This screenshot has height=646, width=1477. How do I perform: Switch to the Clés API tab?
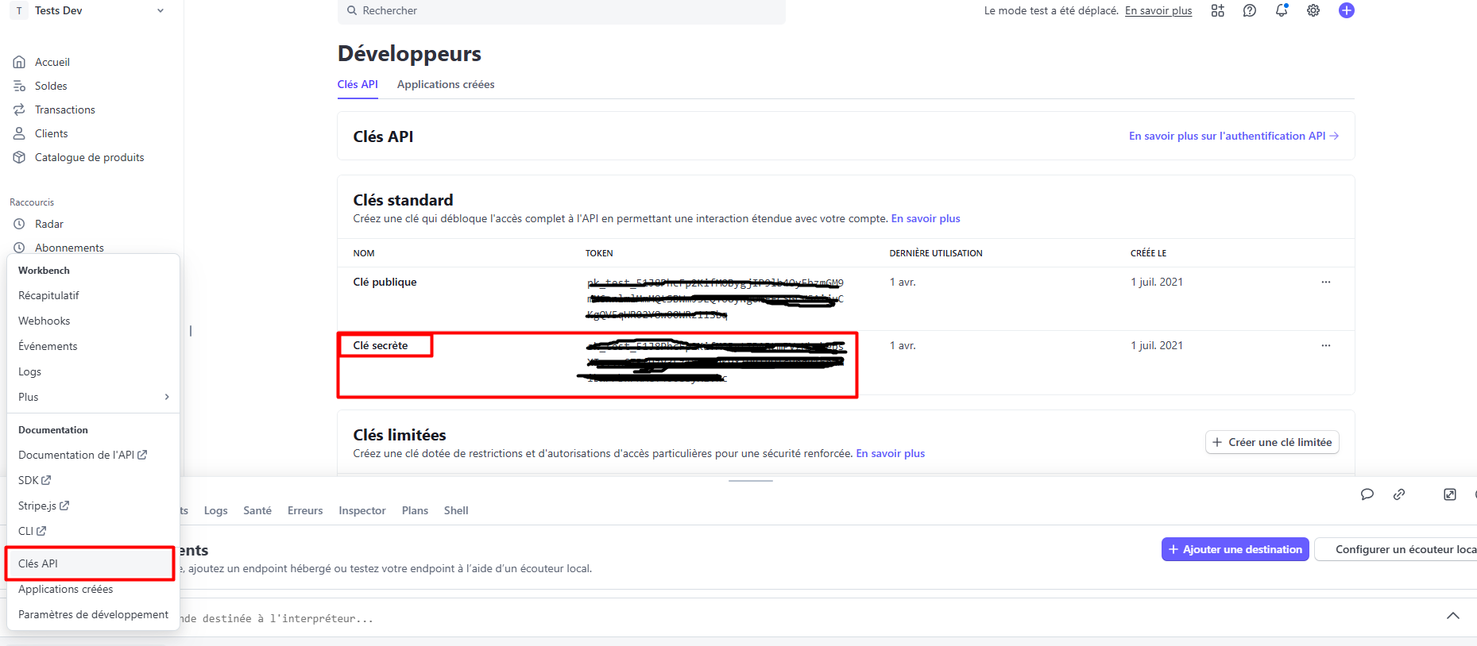click(x=358, y=84)
